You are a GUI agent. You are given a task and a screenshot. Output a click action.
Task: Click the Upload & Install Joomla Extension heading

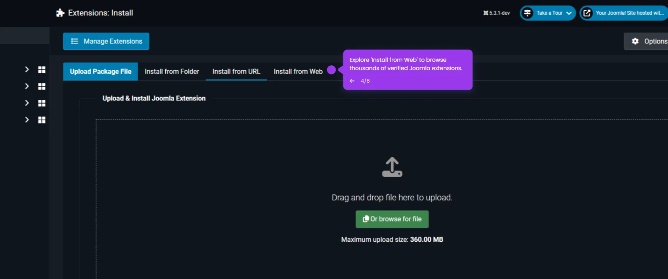click(x=154, y=98)
